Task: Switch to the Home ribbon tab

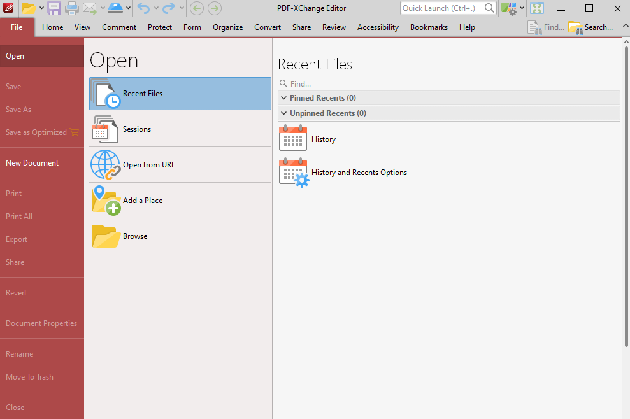Action: (x=52, y=27)
